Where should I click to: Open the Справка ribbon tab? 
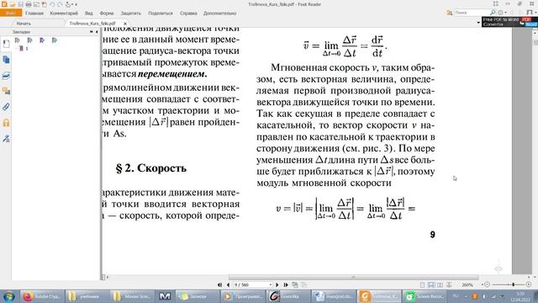(188, 13)
